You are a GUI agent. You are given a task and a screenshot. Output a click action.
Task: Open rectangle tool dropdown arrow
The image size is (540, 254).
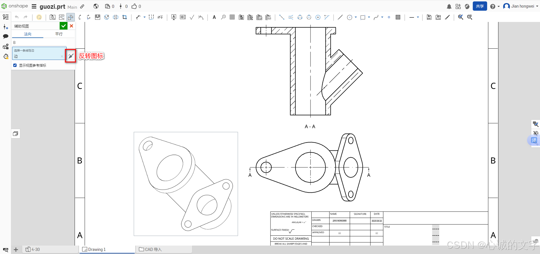click(x=369, y=17)
